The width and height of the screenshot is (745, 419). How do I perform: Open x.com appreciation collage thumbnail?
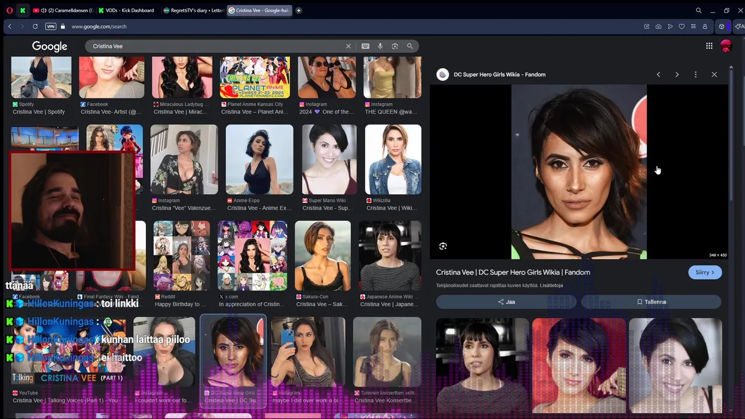click(252, 255)
